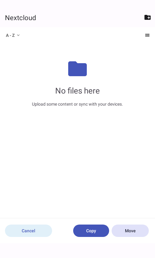Click the "Upload some content" hint text
Screen dimensions: 155x258
[x=77, y=104]
